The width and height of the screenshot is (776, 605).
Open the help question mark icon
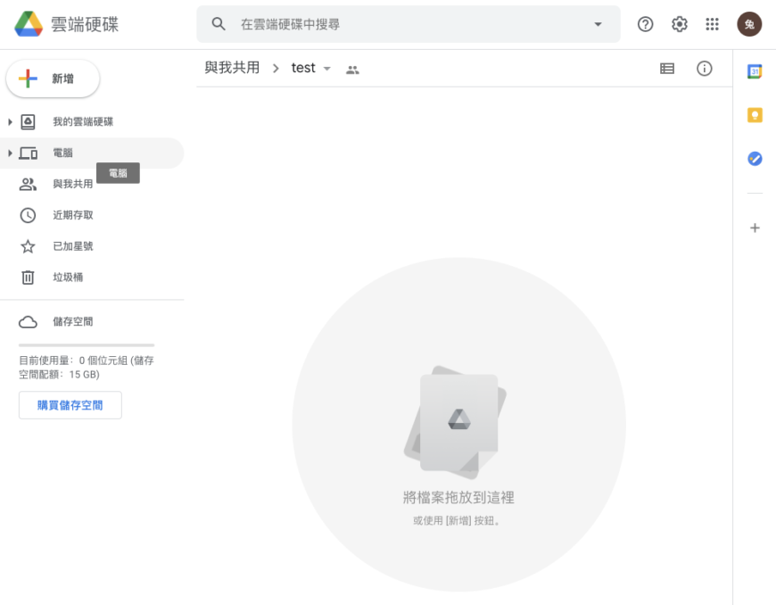[x=645, y=25]
